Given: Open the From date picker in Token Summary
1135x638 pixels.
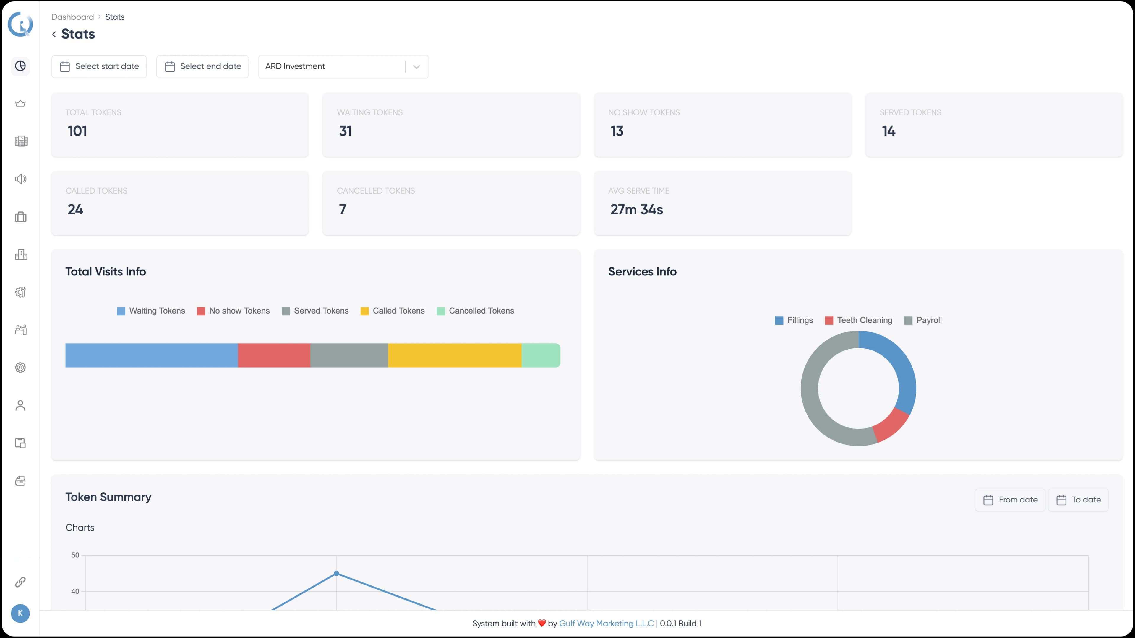Looking at the screenshot, I should pyautogui.click(x=1010, y=500).
